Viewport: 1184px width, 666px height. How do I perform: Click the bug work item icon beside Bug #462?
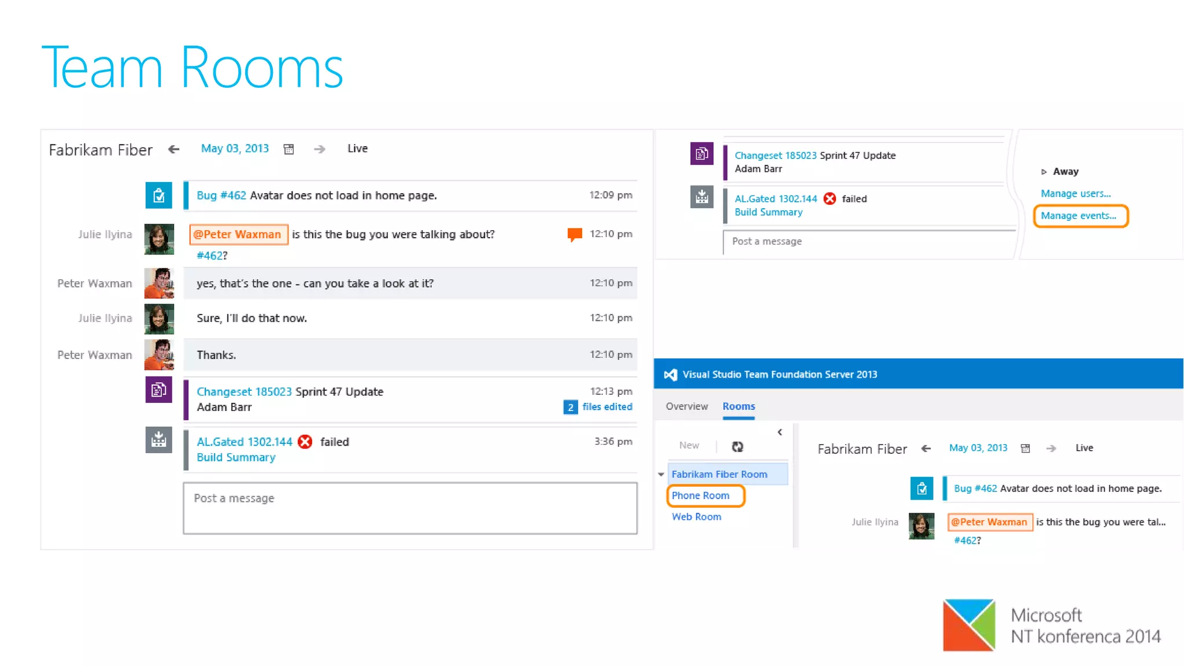point(158,195)
